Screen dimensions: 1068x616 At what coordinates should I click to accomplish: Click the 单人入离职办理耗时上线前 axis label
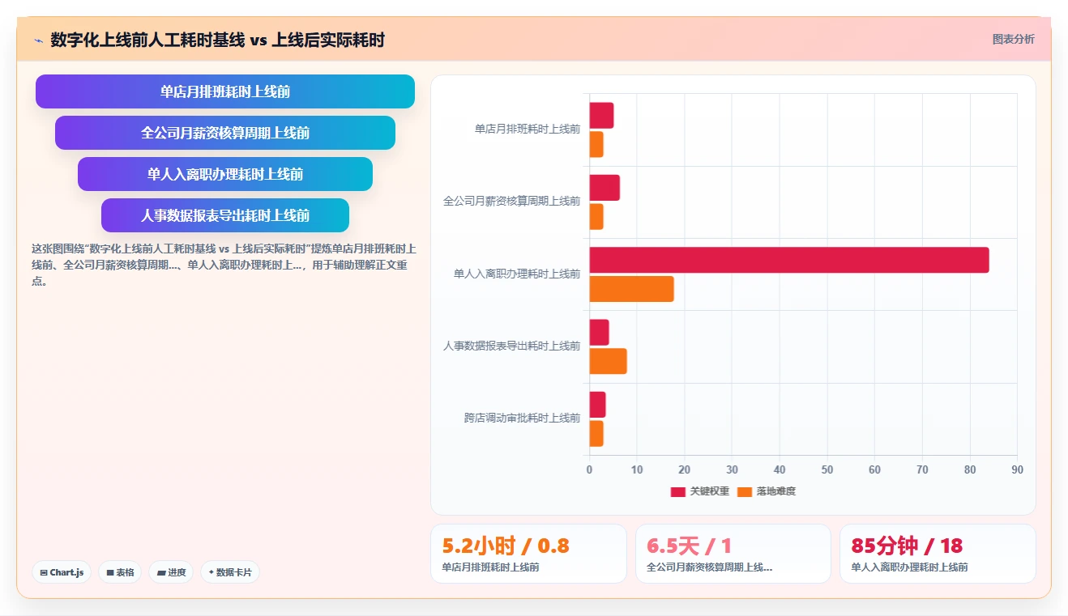pyautogui.click(x=517, y=274)
